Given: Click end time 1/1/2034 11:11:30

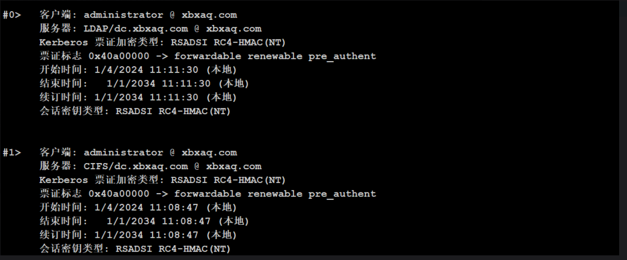Looking at the screenshot, I should click(159, 84).
